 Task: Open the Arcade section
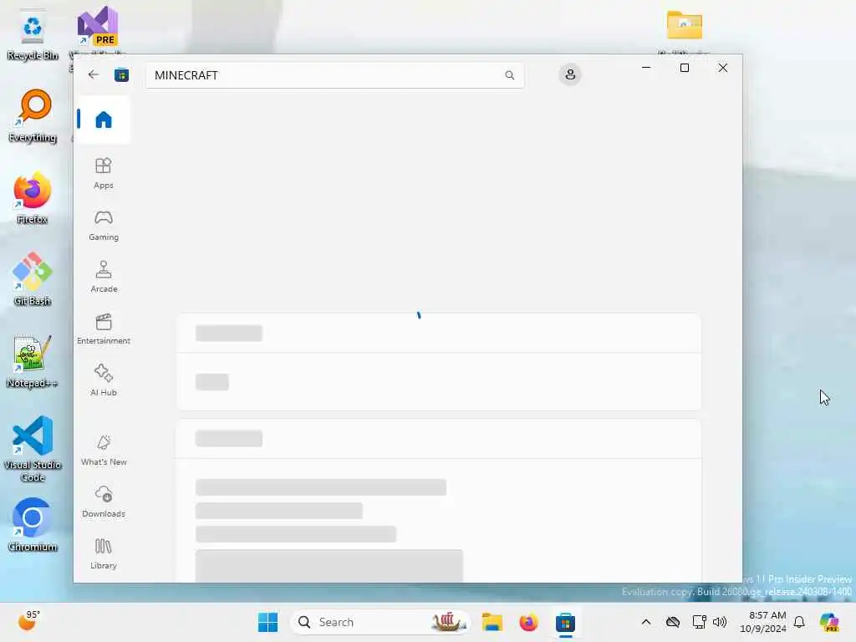(103, 277)
